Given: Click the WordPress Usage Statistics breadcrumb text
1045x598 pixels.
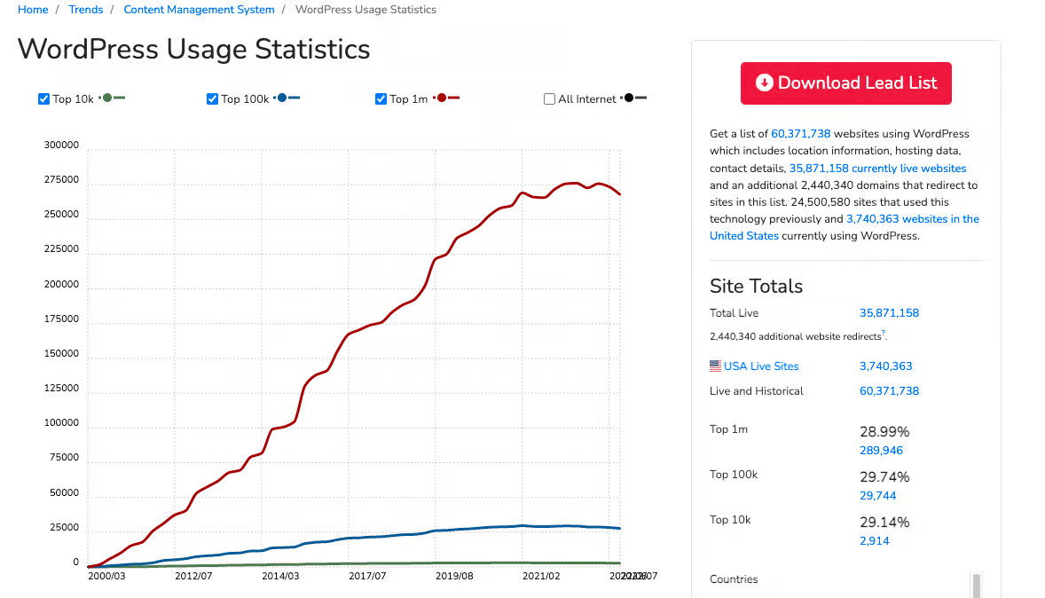Looking at the screenshot, I should pyautogui.click(x=365, y=10).
